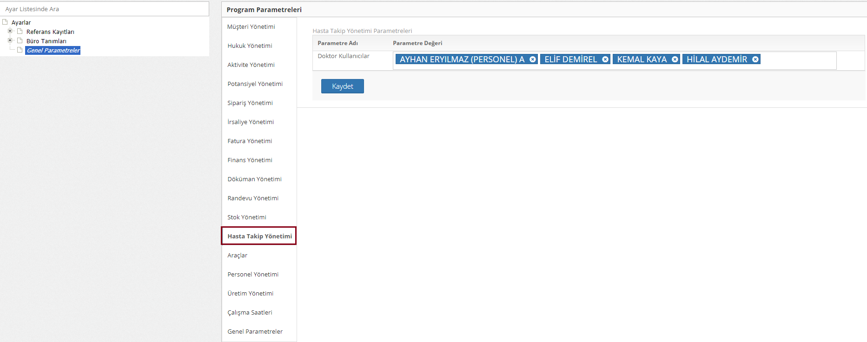This screenshot has width=867, height=342.
Task: Click the Ayarlar root tree item
Action: tap(21, 22)
